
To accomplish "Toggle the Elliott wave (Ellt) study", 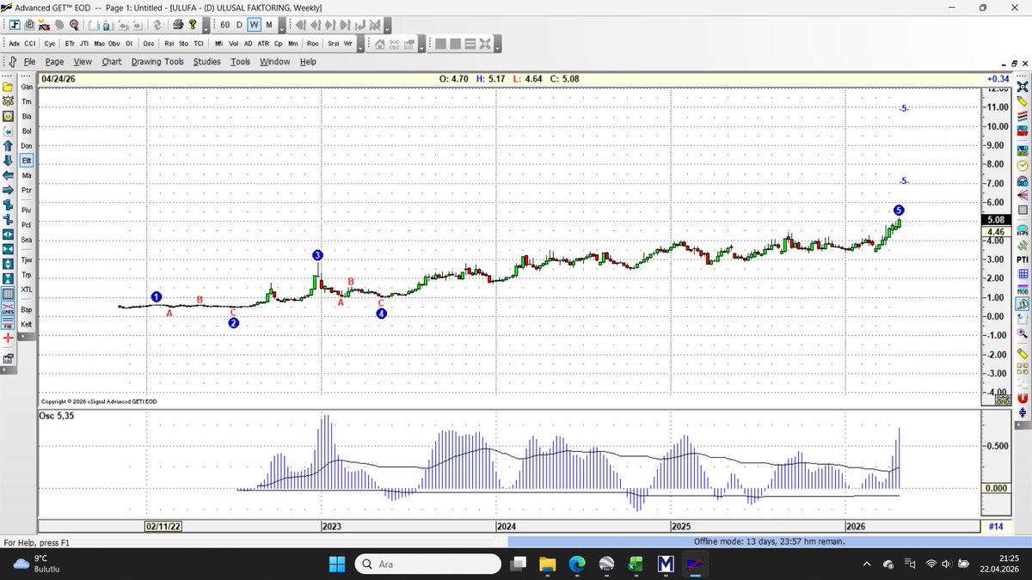I will tap(27, 160).
